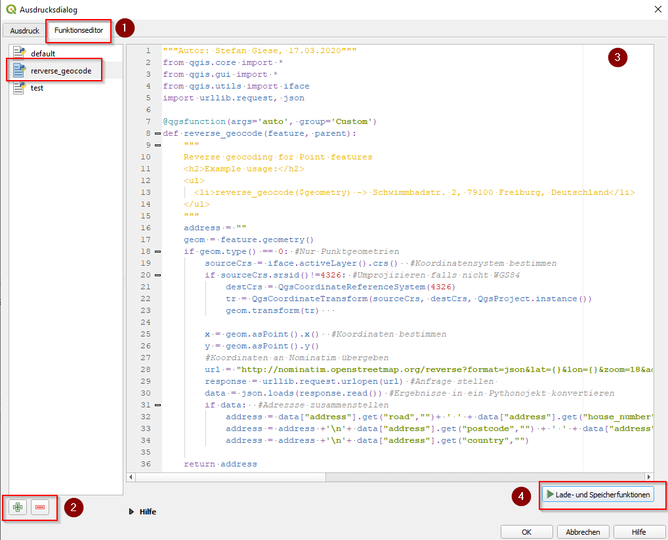Screen dimensions: 668x540
Task: Select the test file in list
Action: tap(37, 87)
